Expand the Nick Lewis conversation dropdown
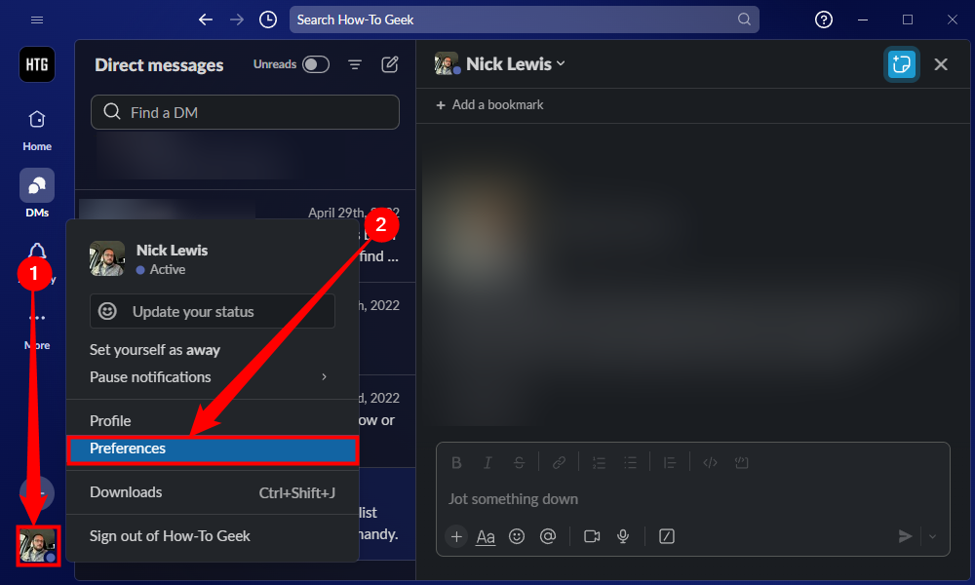This screenshot has width=975, height=585. pos(561,63)
